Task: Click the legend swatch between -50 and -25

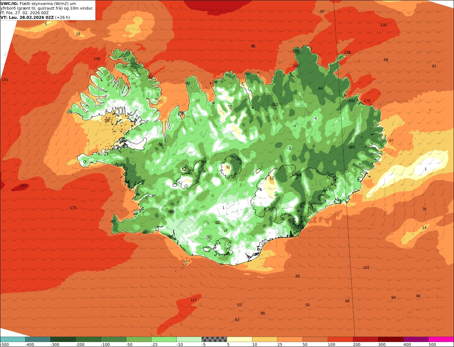Action: [x=138, y=339]
